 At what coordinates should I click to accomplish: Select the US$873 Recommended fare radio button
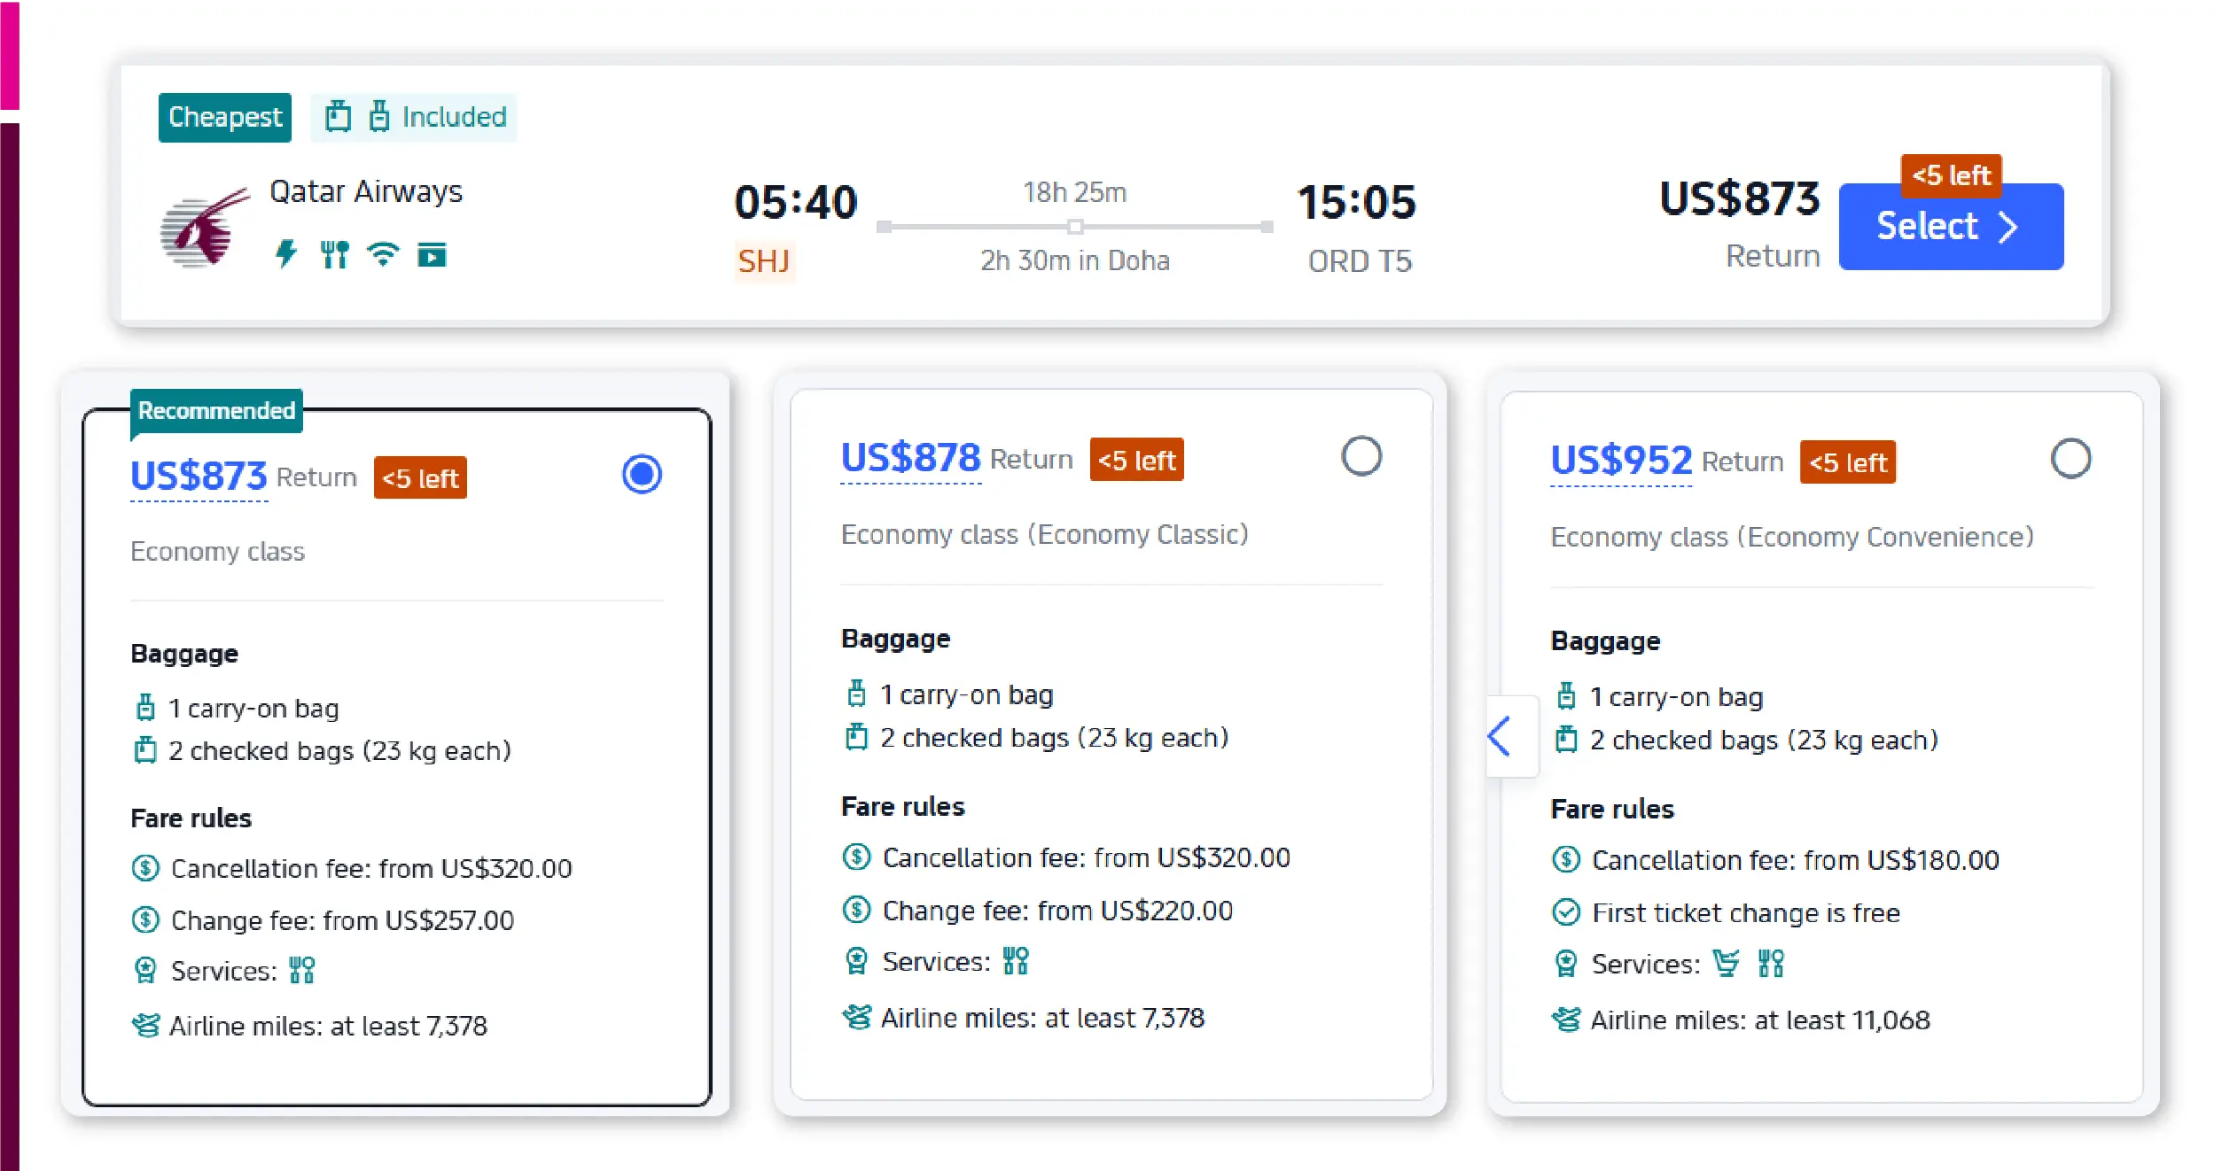[642, 474]
